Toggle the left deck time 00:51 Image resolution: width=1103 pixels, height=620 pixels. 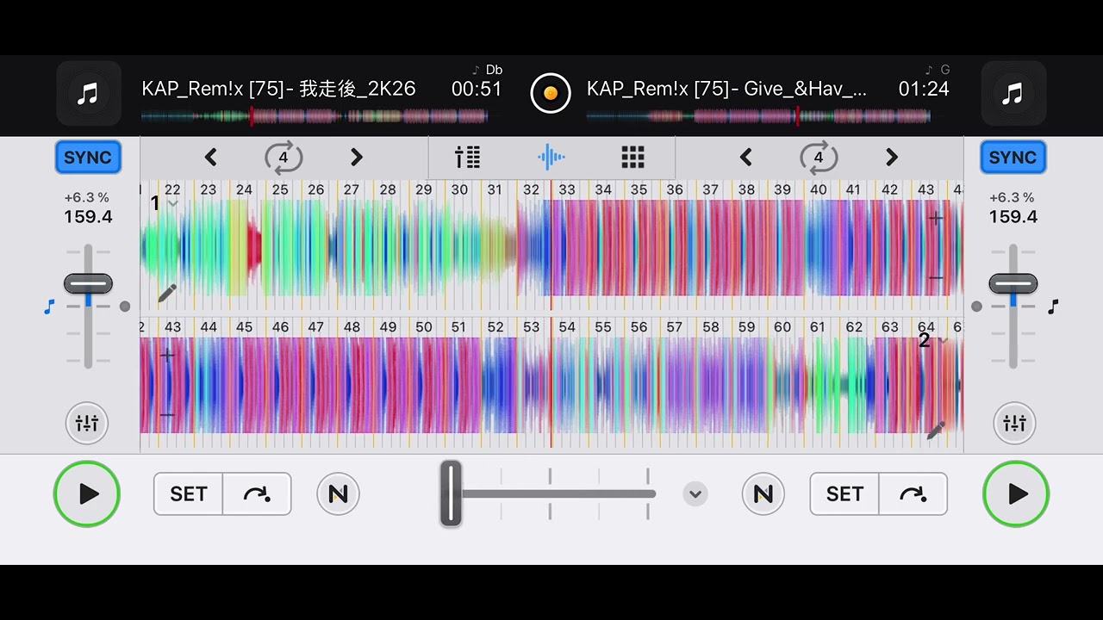tap(477, 89)
